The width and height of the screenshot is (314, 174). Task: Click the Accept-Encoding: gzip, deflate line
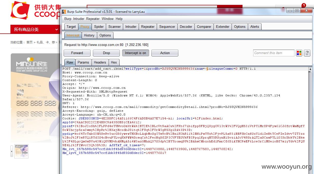[x=93, y=111]
